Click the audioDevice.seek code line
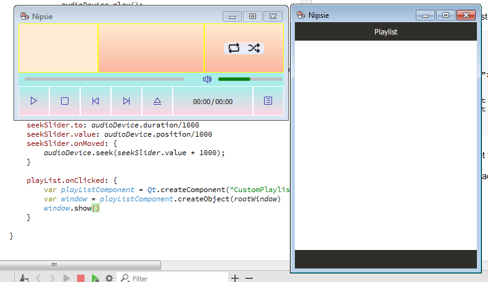Screen dimensions: 488x282 click(134, 153)
